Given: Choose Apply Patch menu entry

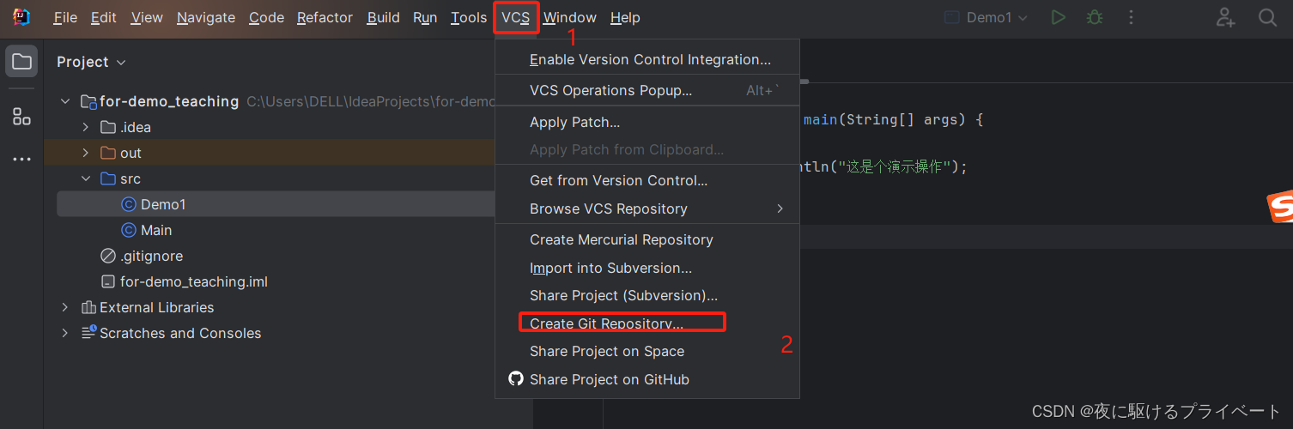Looking at the screenshot, I should [x=647, y=122].
